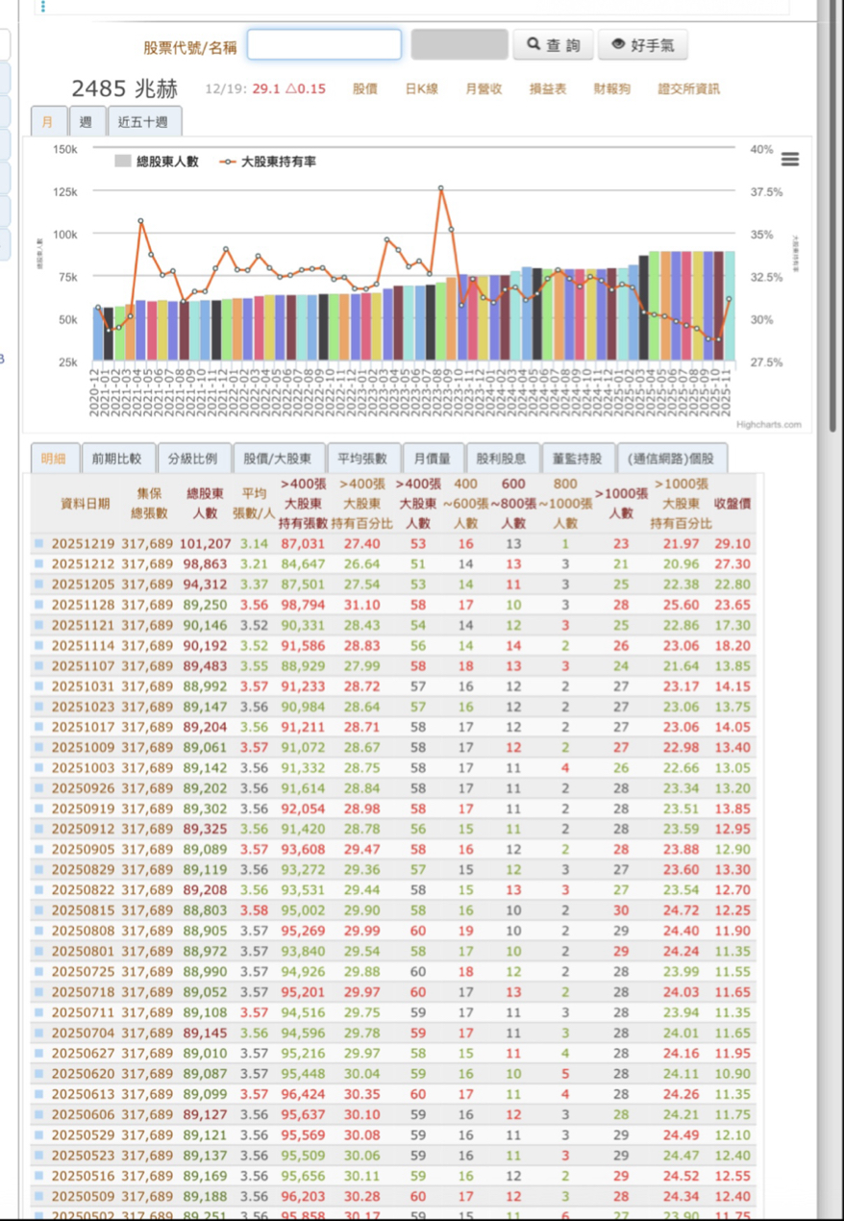Go to the 財報狗 link
Screen dimensions: 844x1221
[x=611, y=89]
